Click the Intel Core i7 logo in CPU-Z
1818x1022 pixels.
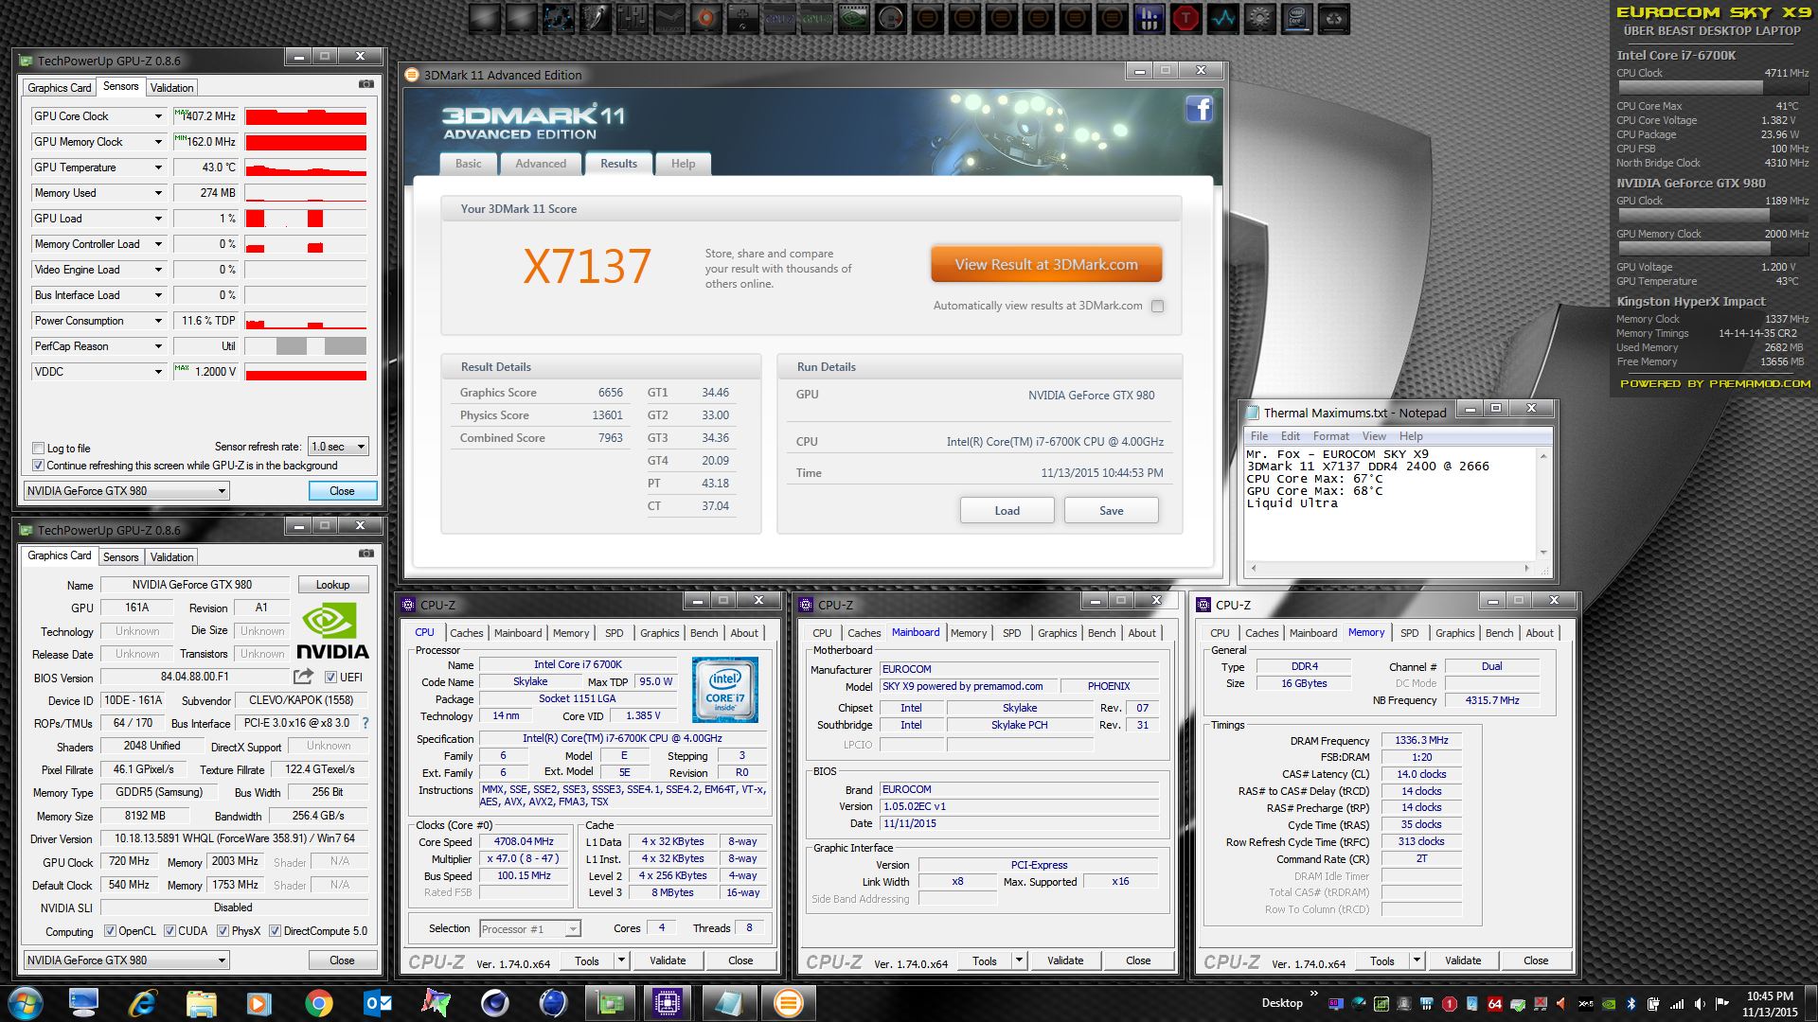coord(725,689)
